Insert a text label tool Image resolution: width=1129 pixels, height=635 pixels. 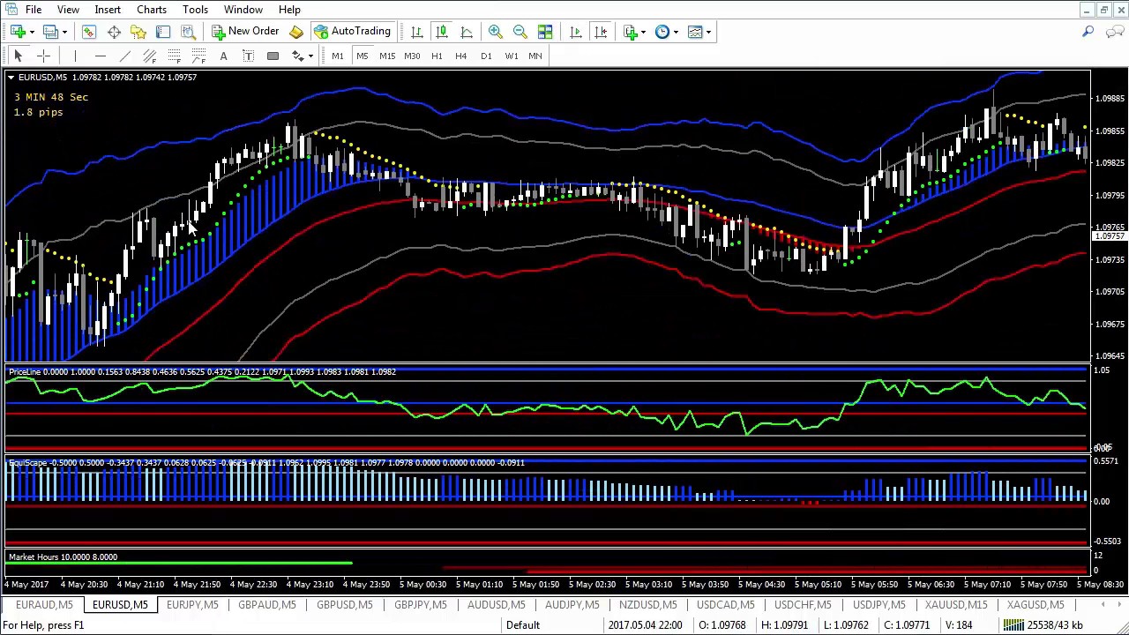(x=248, y=56)
